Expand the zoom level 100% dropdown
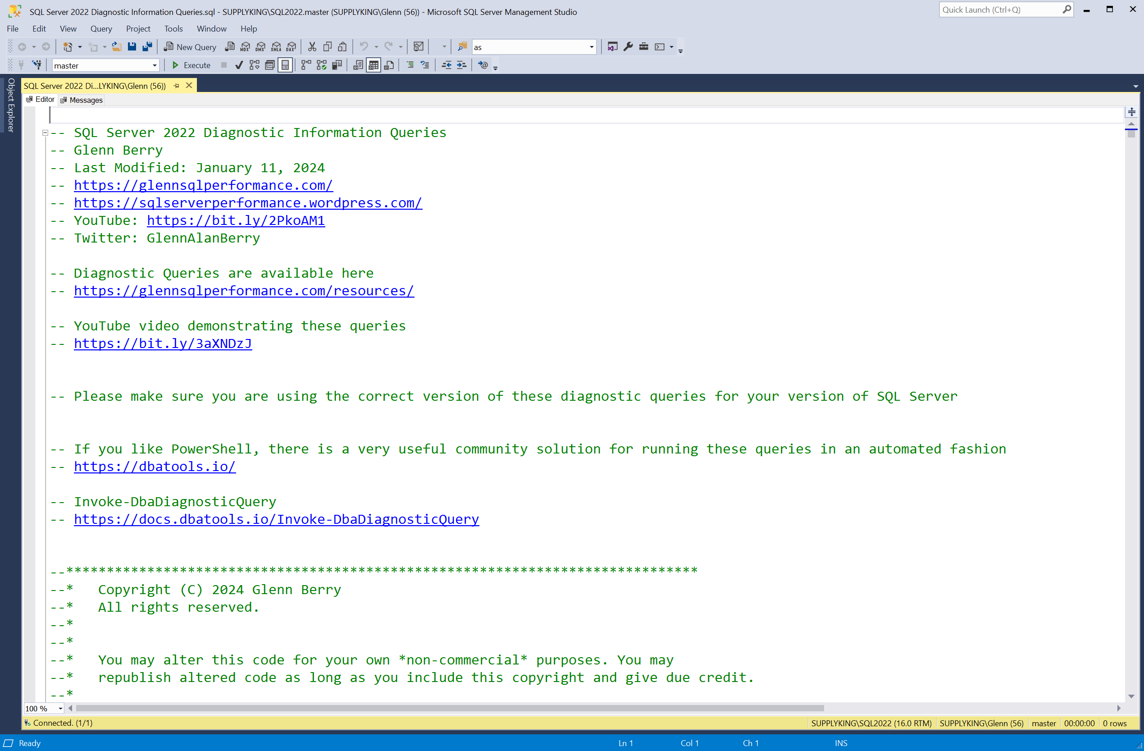Viewport: 1144px width, 751px height. pos(60,708)
